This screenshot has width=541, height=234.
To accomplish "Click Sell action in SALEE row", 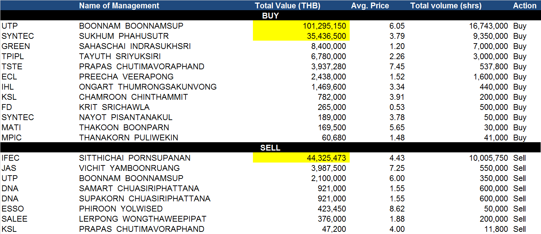I will [x=519, y=219].
